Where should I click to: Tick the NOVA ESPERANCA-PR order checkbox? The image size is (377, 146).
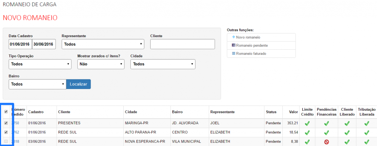pos(6,142)
